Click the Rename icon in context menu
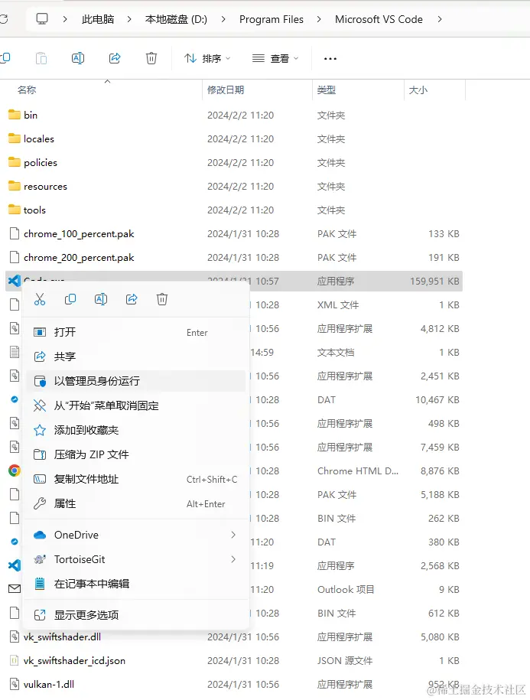The width and height of the screenshot is (530, 700). click(101, 299)
